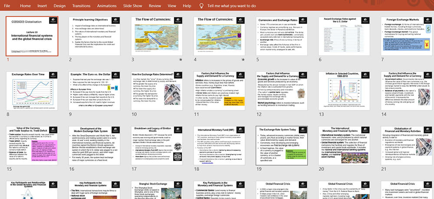This screenshot has height=199, width=434.
Task: Select slide 7 Foreign Exchange Markets
Action: (407, 36)
